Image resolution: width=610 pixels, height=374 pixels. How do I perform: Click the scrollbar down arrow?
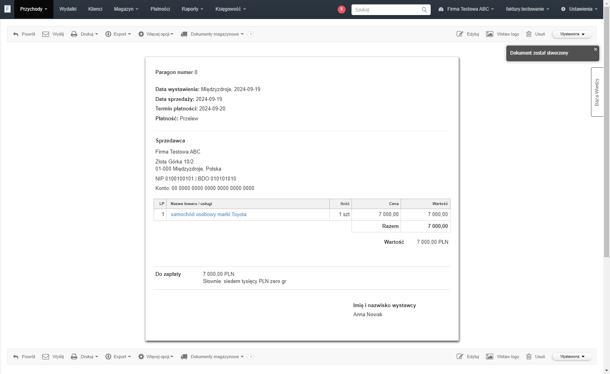click(x=606, y=370)
